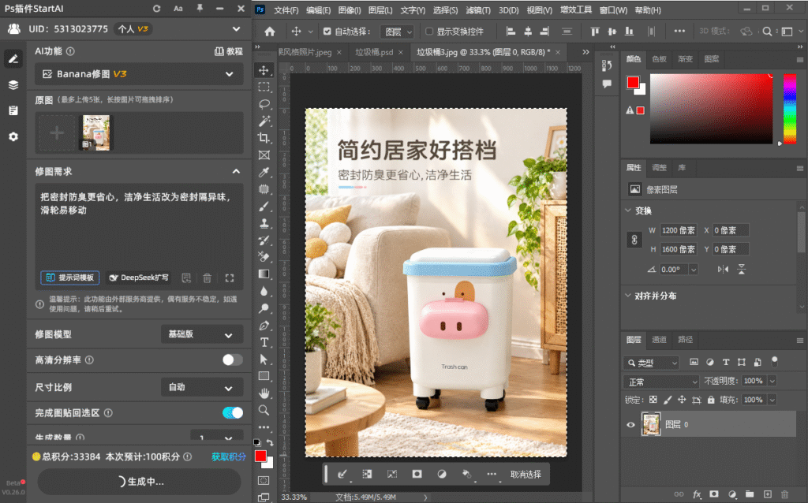Click the rainbow hue slider strip
808x503 pixels.
tap(790, 109)
